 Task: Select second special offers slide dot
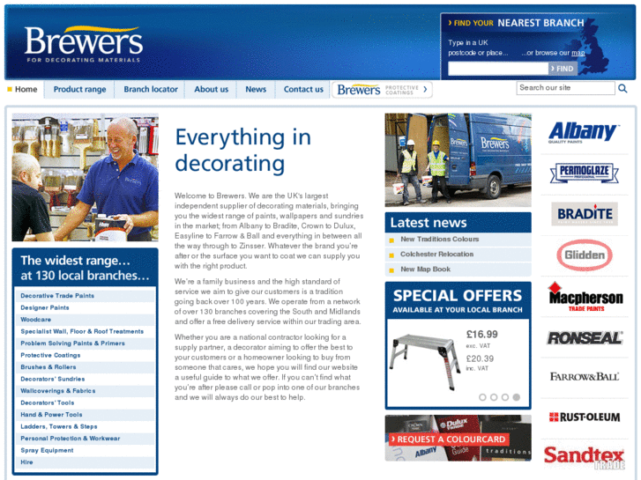(494, 397)
